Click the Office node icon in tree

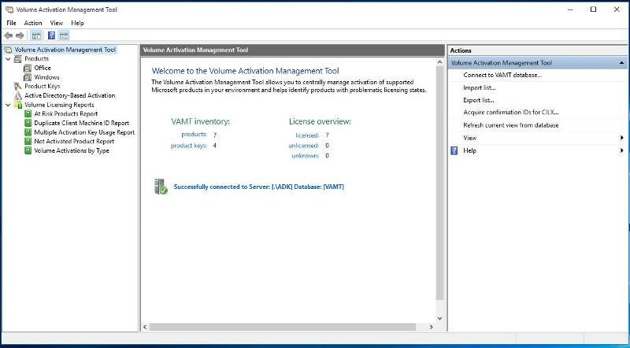tap(28, 68)
